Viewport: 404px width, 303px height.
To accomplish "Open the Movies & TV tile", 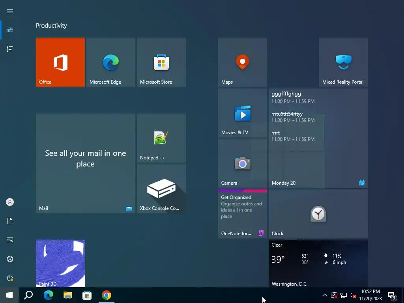I will coord(243,112).
